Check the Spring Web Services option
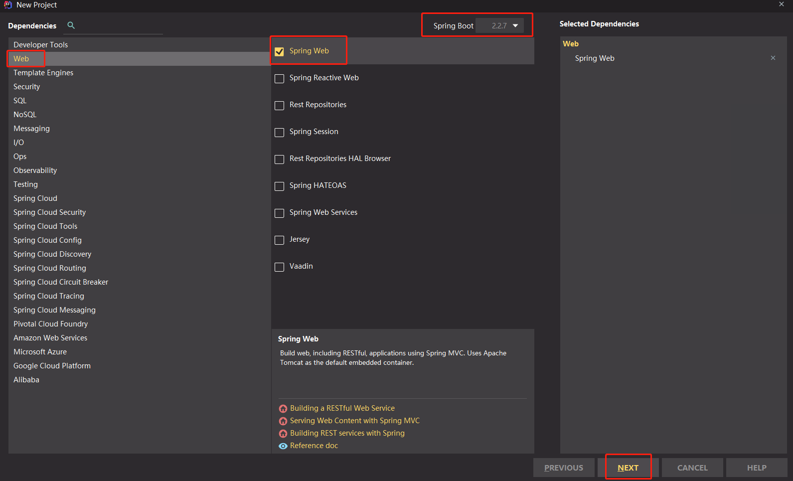This screenshot has width=793, height=481. (x=280, y=213)
